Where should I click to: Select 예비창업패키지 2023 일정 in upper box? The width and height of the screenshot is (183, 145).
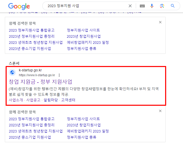(88, 42)
